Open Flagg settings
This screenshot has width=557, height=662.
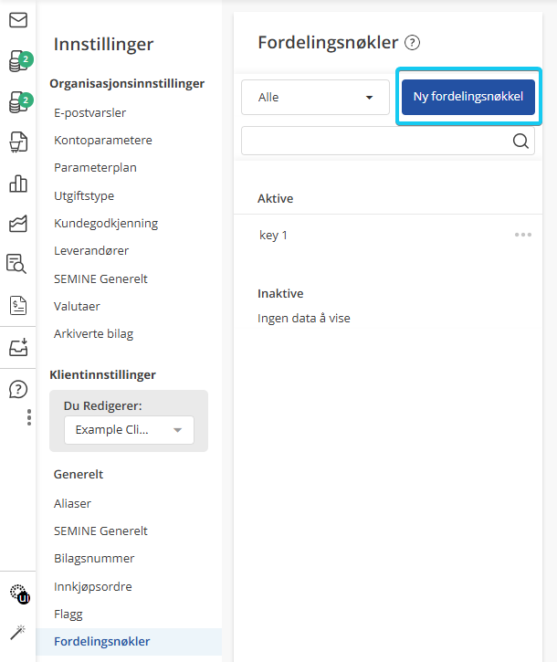(x=68, y=614)
